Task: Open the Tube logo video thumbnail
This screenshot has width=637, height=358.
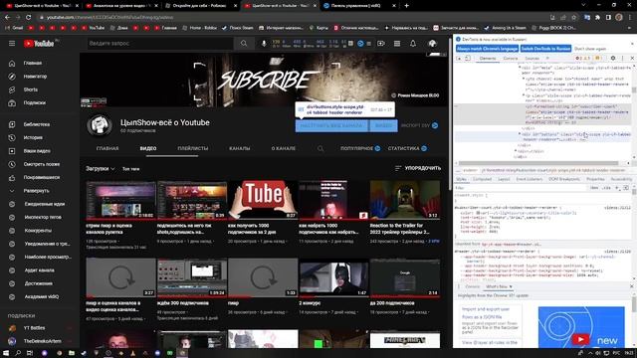Action: point(263,200)
